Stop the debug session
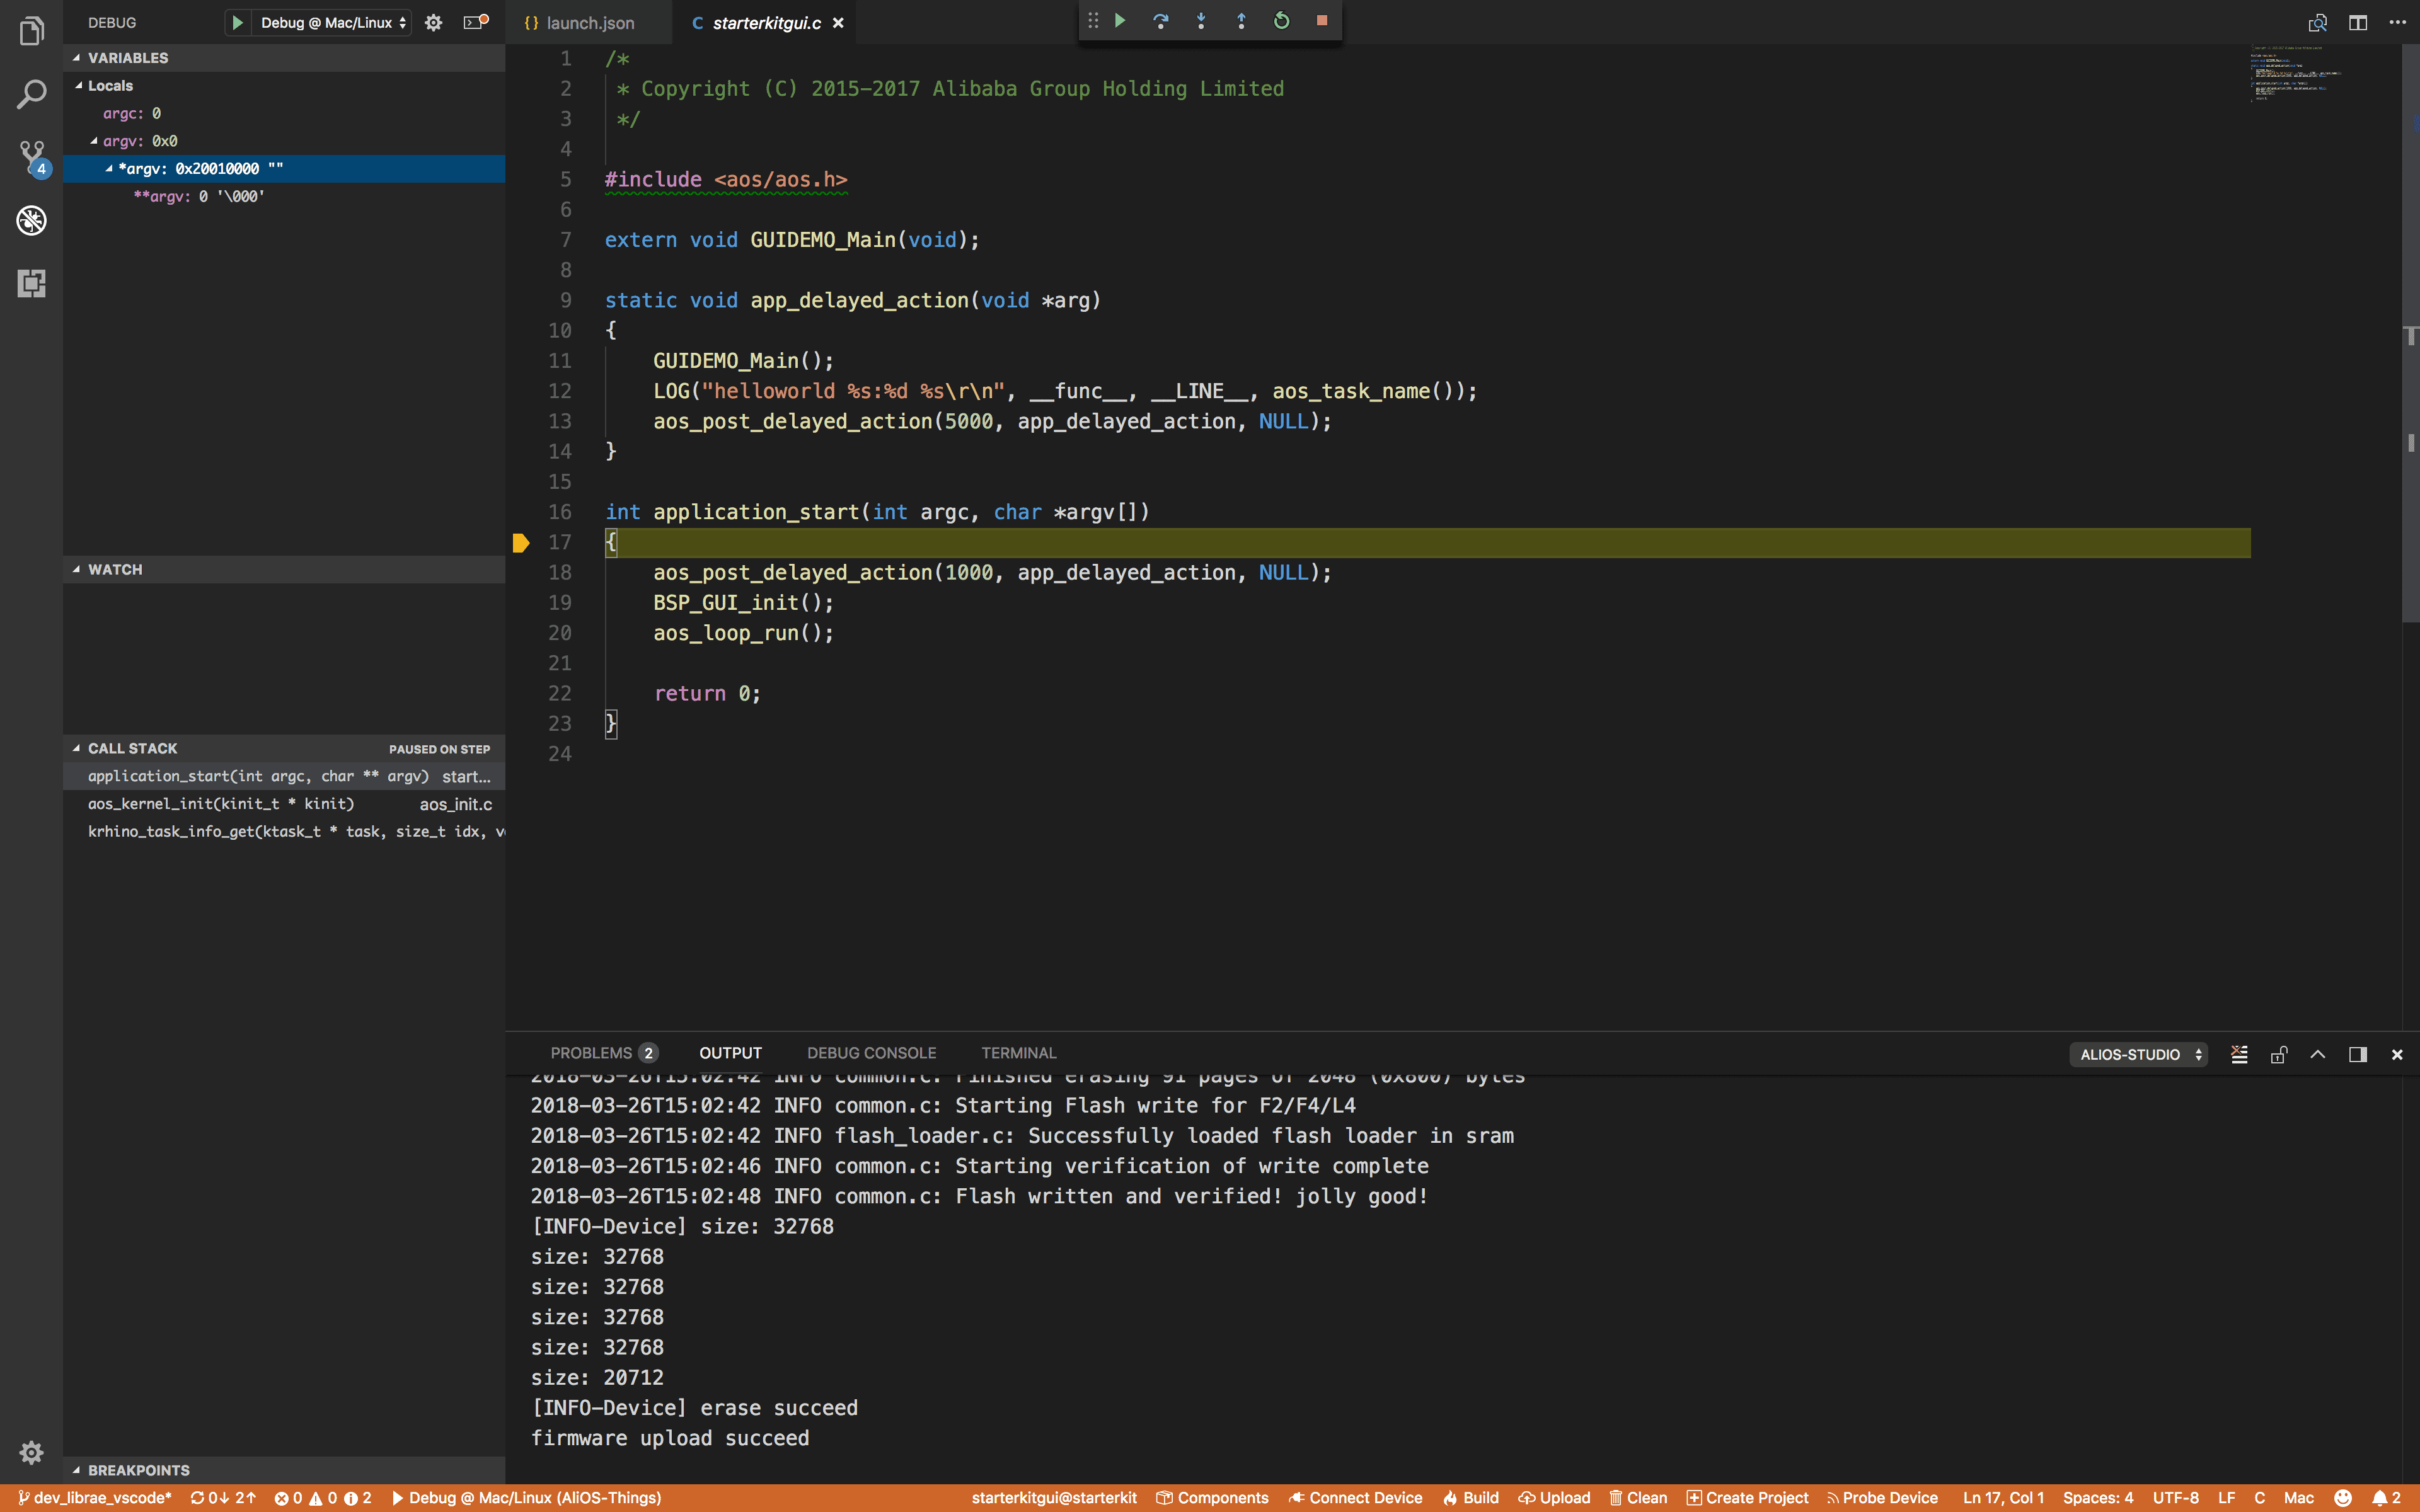Screen dimensions: 2420x1512 click(x=1321, y=21)
